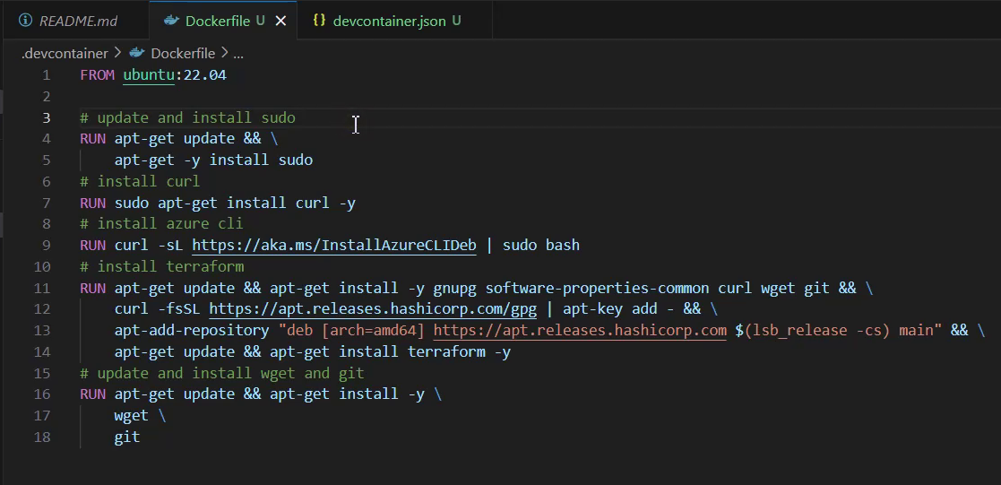Screen dimensions: 1001x485
Task: Open the devcontainer.json tab
Action: tap(389, 21)
